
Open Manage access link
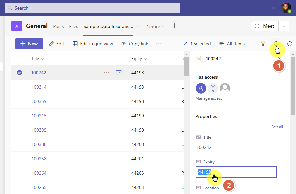(209, 98)
